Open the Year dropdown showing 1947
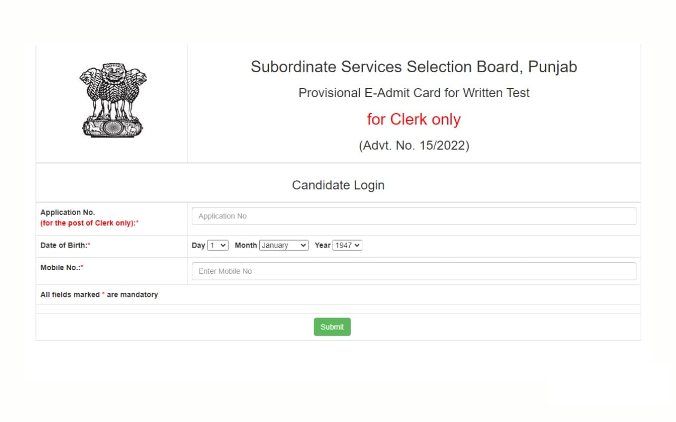This screenshot has height=422, width=676. [x=347, y=245]
